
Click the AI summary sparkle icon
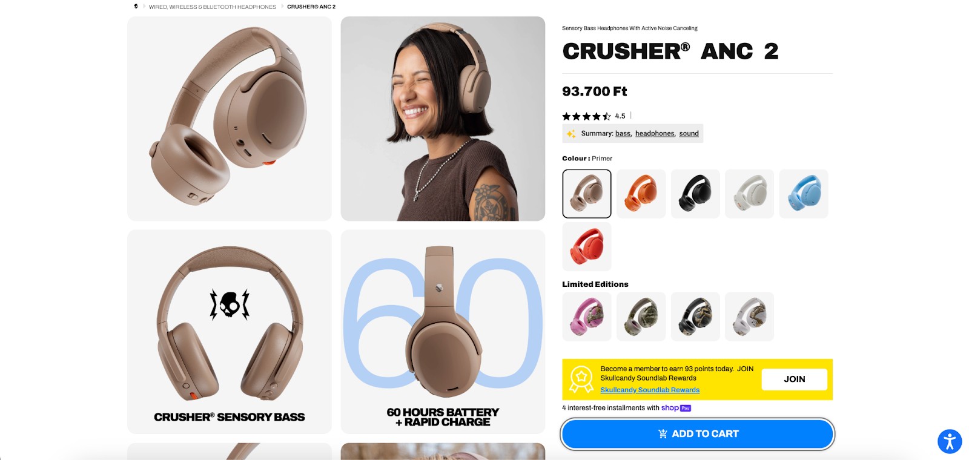point(571,134)
